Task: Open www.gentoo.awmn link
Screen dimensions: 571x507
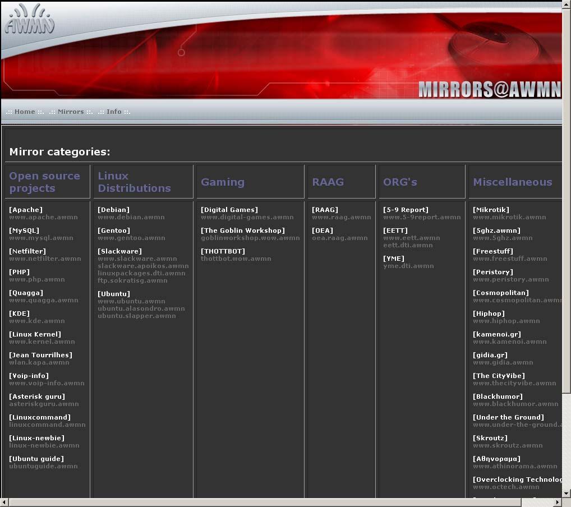Action: (131, 238)
